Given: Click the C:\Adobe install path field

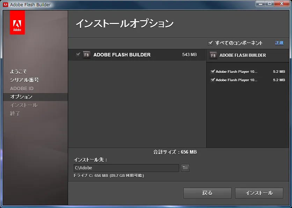Looking at the screenshot, I should tap(126, 168).
